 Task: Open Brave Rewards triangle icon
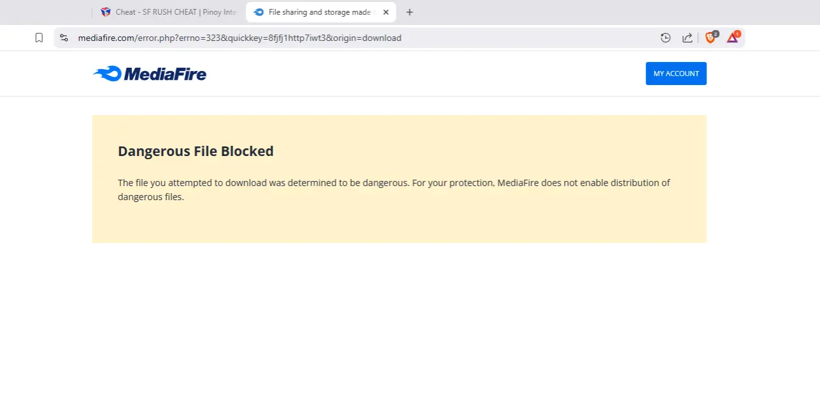[x=734, y=37]
